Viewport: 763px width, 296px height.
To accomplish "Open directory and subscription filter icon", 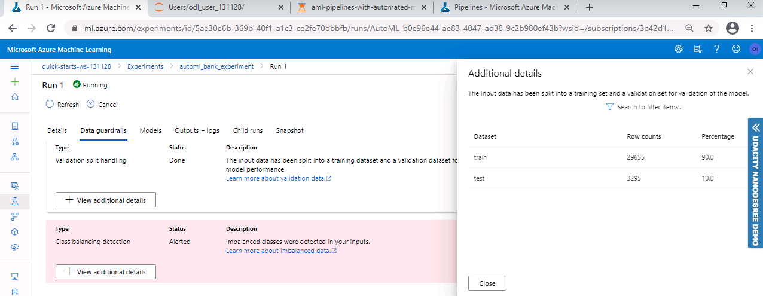I will (697, 49).
